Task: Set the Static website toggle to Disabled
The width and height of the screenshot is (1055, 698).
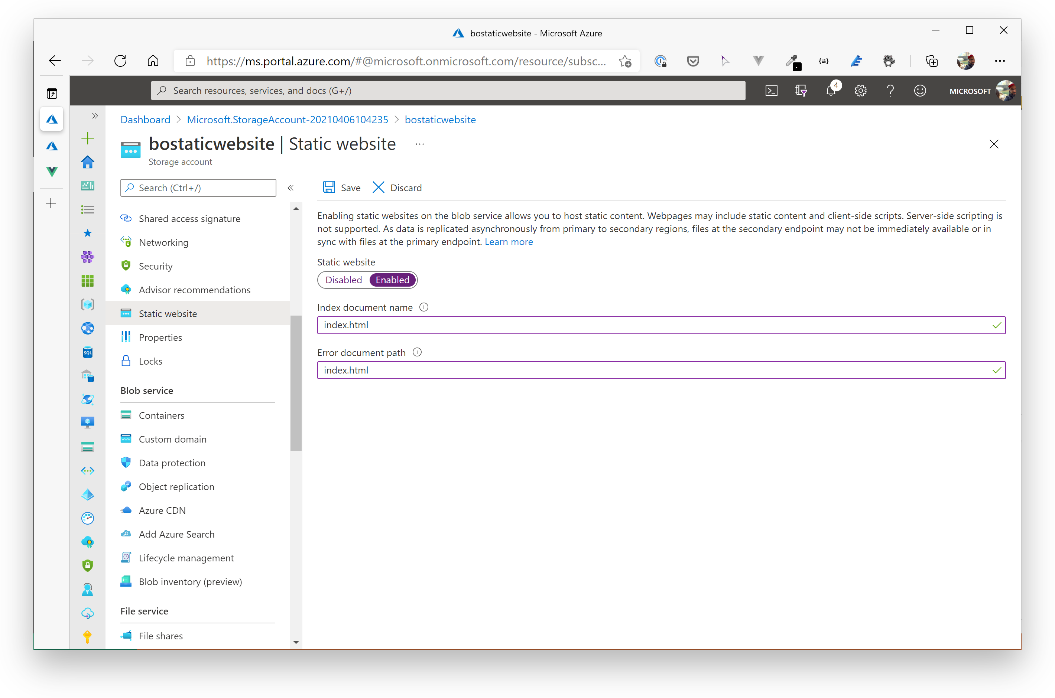Action: 343,280
